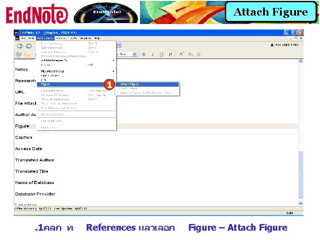320x240 pixels.
Task: Select Previous Reference menu item
Action: pos(76,95)
